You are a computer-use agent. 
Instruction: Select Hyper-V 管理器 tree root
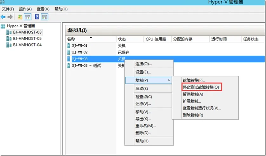(21, 26)
